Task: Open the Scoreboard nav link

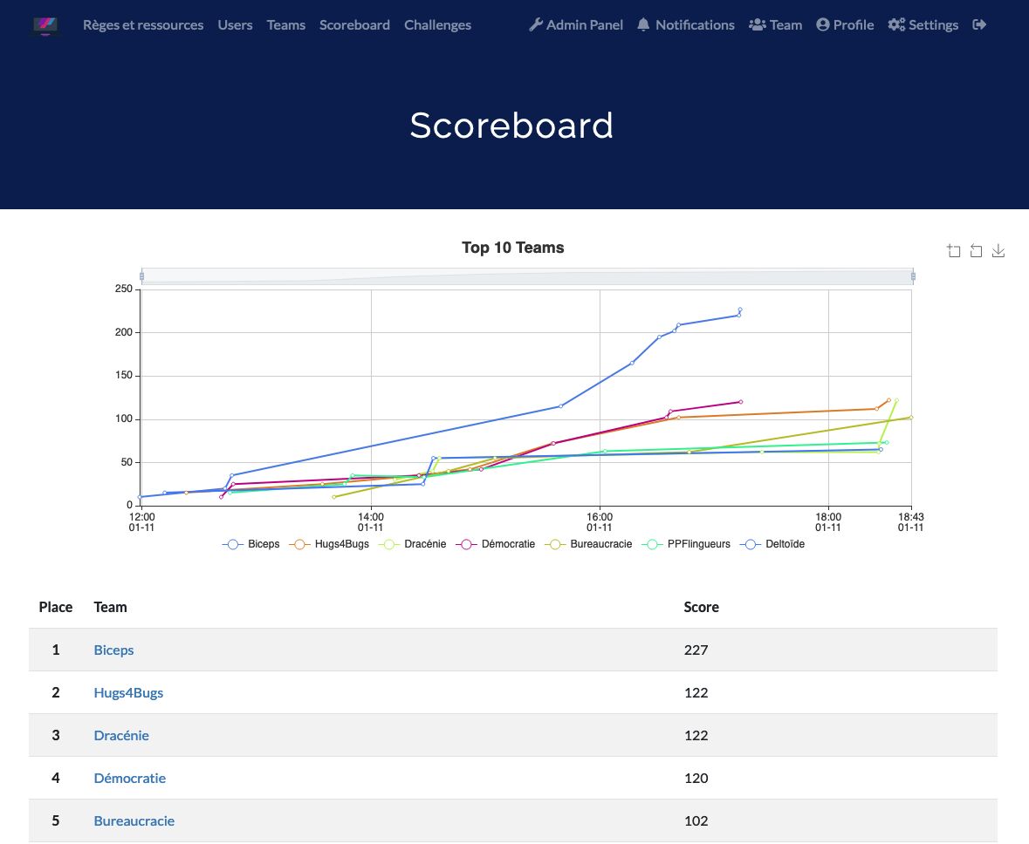Action: pyautogui.click(x=354, y=25)
